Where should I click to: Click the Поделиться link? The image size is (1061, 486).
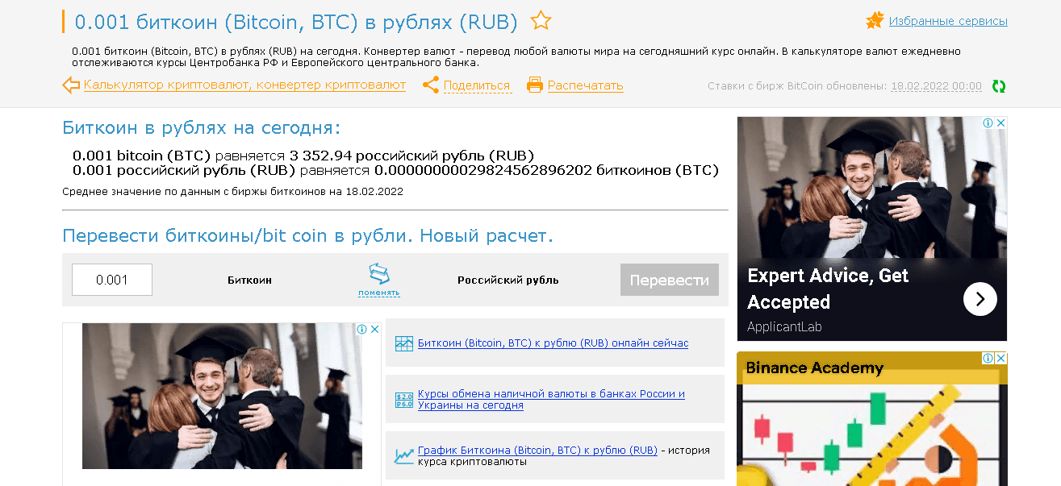coord(477,85)
